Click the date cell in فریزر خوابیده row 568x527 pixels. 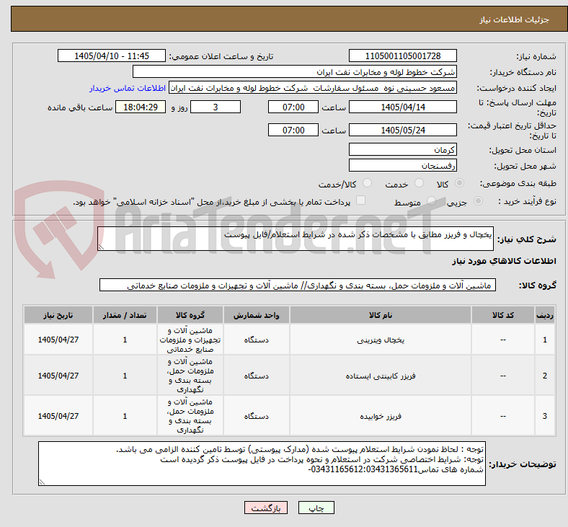click(x=58, y=416)
